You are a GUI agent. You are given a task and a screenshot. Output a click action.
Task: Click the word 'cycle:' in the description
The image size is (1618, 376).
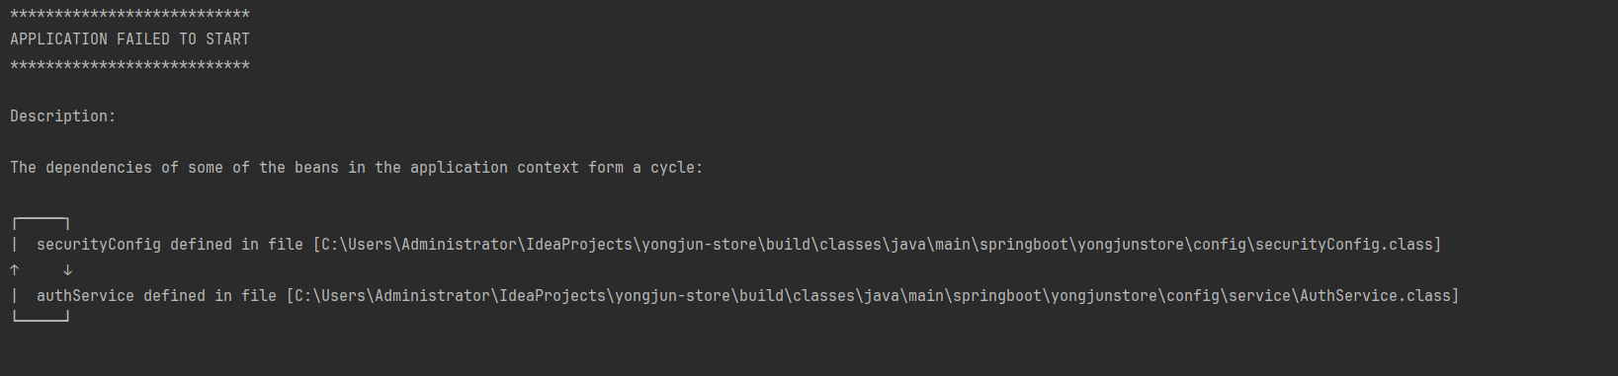click(x=676, y=168)
